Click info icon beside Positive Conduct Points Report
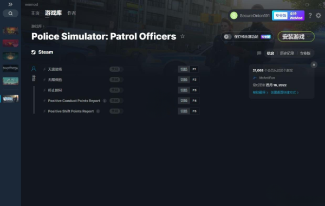 coord(105,101)
